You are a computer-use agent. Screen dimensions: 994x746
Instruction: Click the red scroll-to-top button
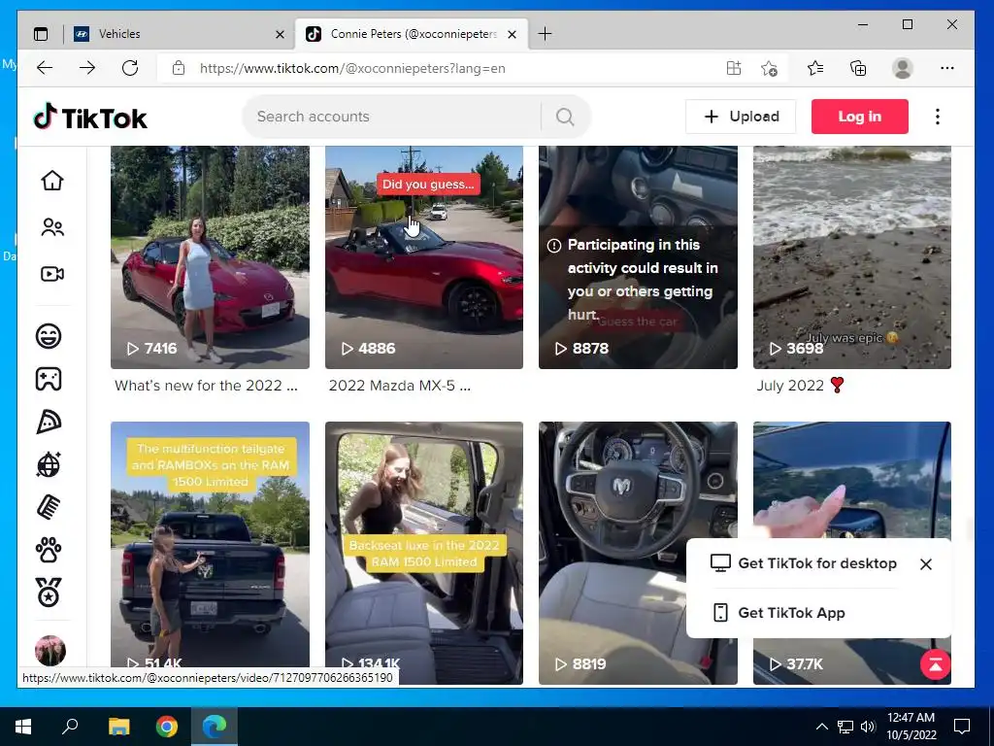point(935,664)
